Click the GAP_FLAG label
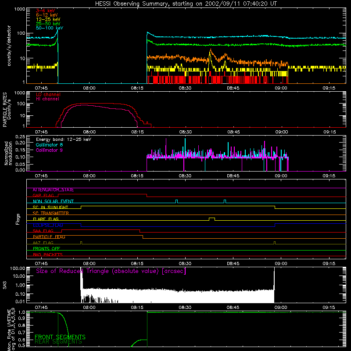 (43, 195)
